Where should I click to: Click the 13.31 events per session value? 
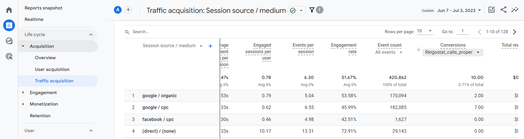(x=308, y=131)
